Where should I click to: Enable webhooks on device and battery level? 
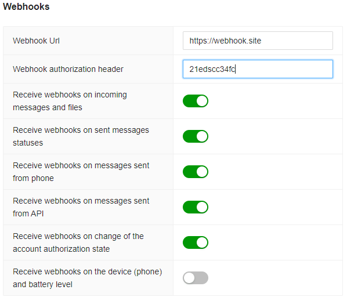click(196, 278)
